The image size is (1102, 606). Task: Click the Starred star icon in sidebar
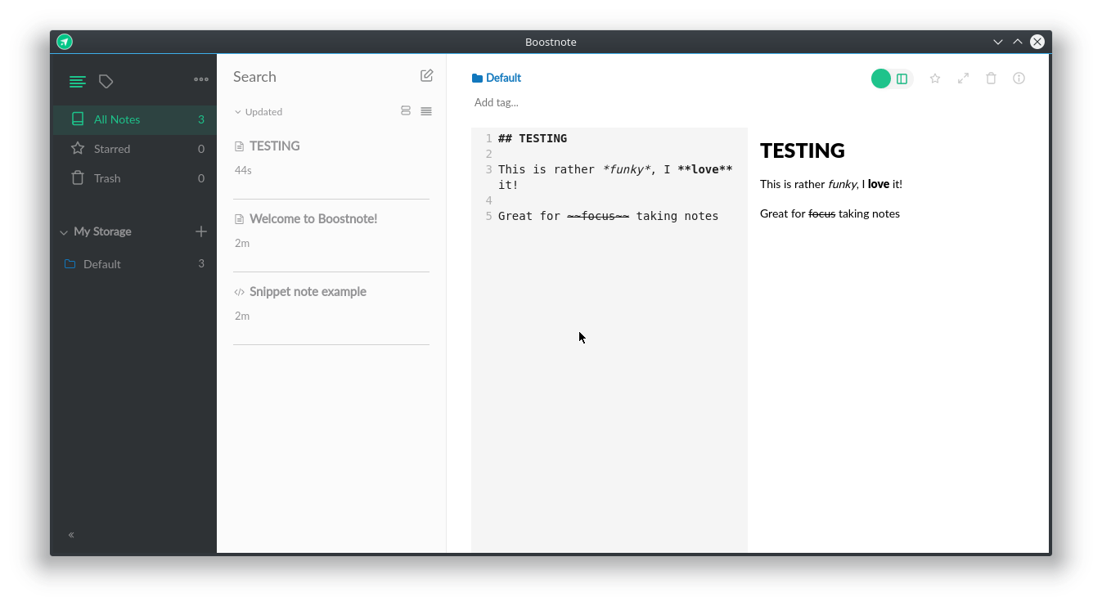pyautogui.click(x=78, y=148)
